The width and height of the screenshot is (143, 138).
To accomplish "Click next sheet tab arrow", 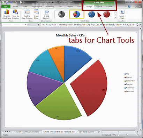I will click(8, 132).
